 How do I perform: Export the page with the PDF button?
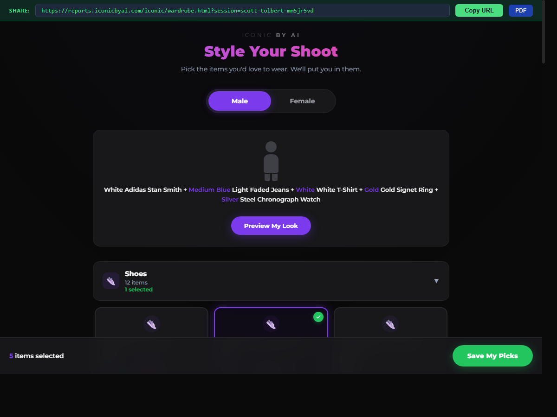pyautogui.click(x=520, y=10)
